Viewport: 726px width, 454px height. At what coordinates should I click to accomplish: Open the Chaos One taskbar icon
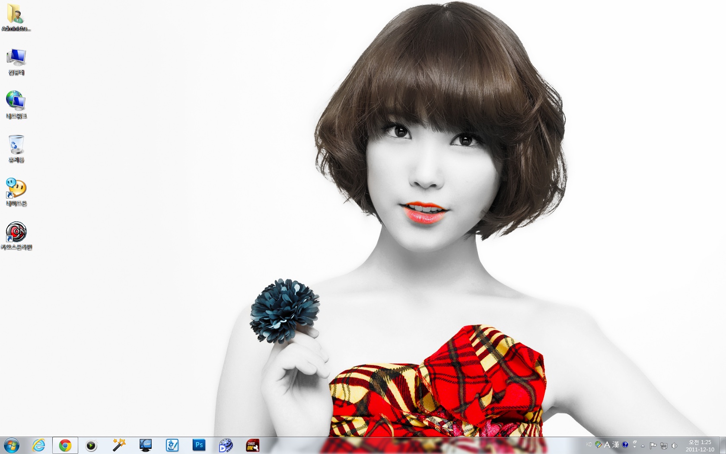point(253,445)
